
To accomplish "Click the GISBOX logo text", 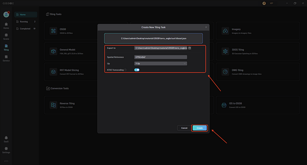I will [8, 3].
